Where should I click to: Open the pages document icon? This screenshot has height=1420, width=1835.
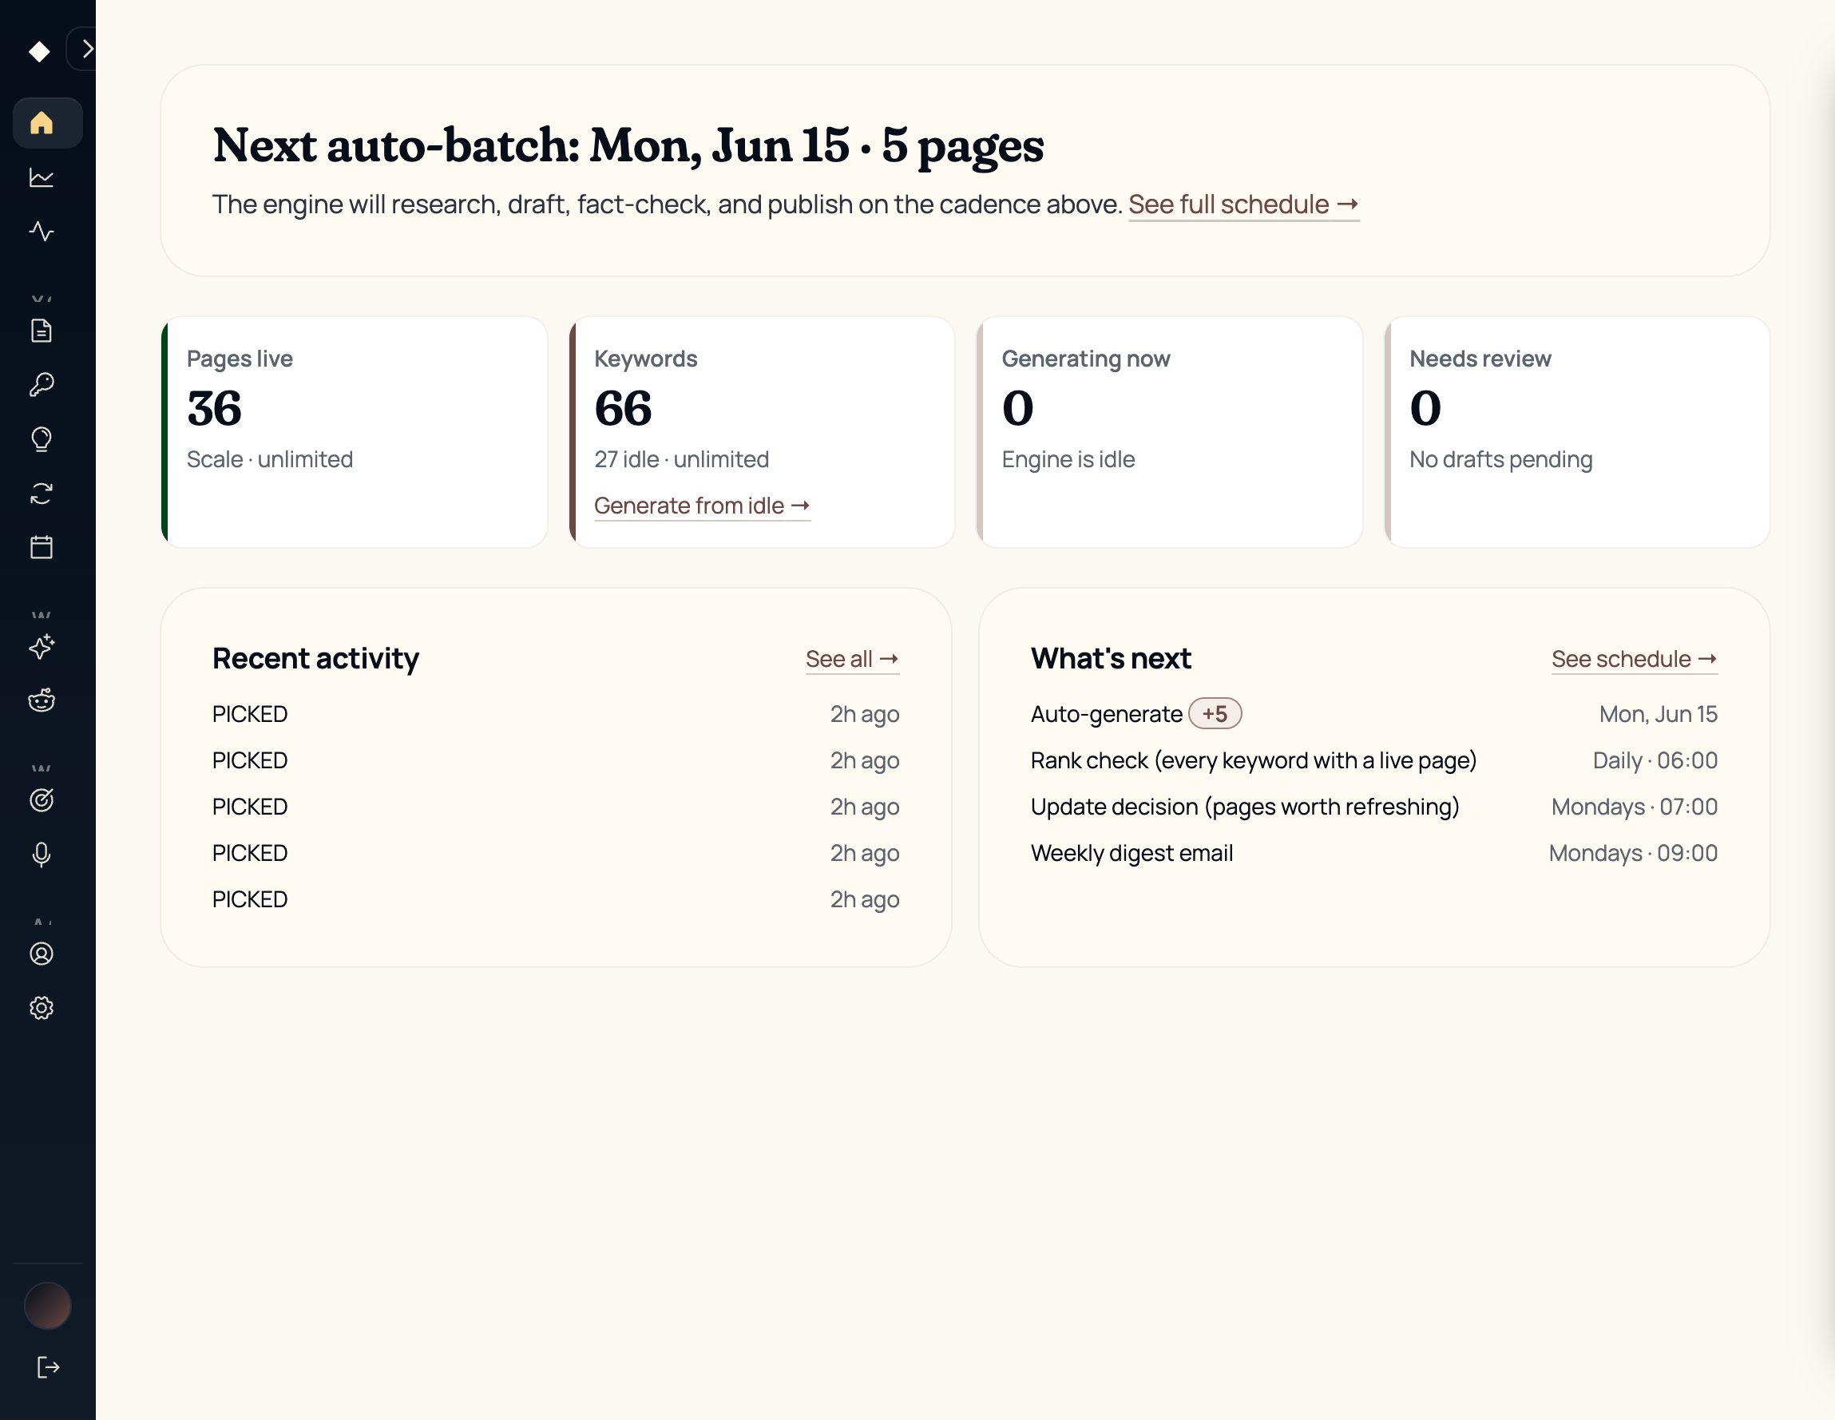click(42, 330)
